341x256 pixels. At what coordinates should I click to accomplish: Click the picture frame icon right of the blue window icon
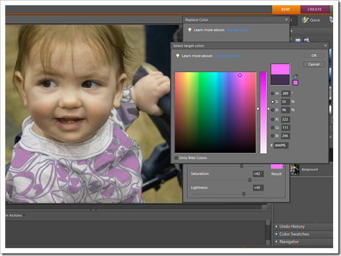(307, 40)
